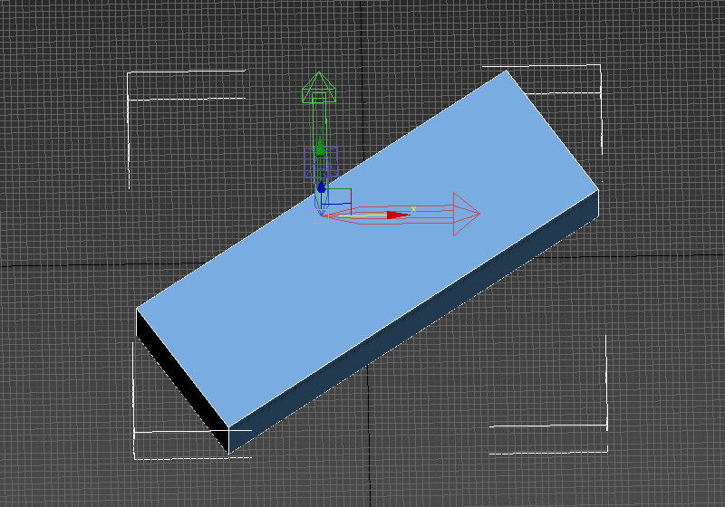This screenshot has width=725, height=507.
Task: Click the yellow highlighted X-axis shaft
Action: point(355,215)
